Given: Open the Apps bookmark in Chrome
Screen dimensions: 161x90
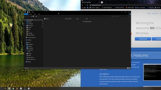Looking at the screenshot, I should tap(84, 8).
